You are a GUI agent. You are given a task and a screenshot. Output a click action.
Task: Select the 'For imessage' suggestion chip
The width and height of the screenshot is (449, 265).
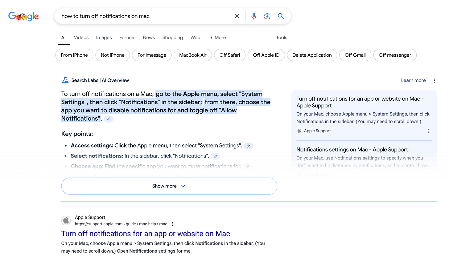tap(152, 55)
